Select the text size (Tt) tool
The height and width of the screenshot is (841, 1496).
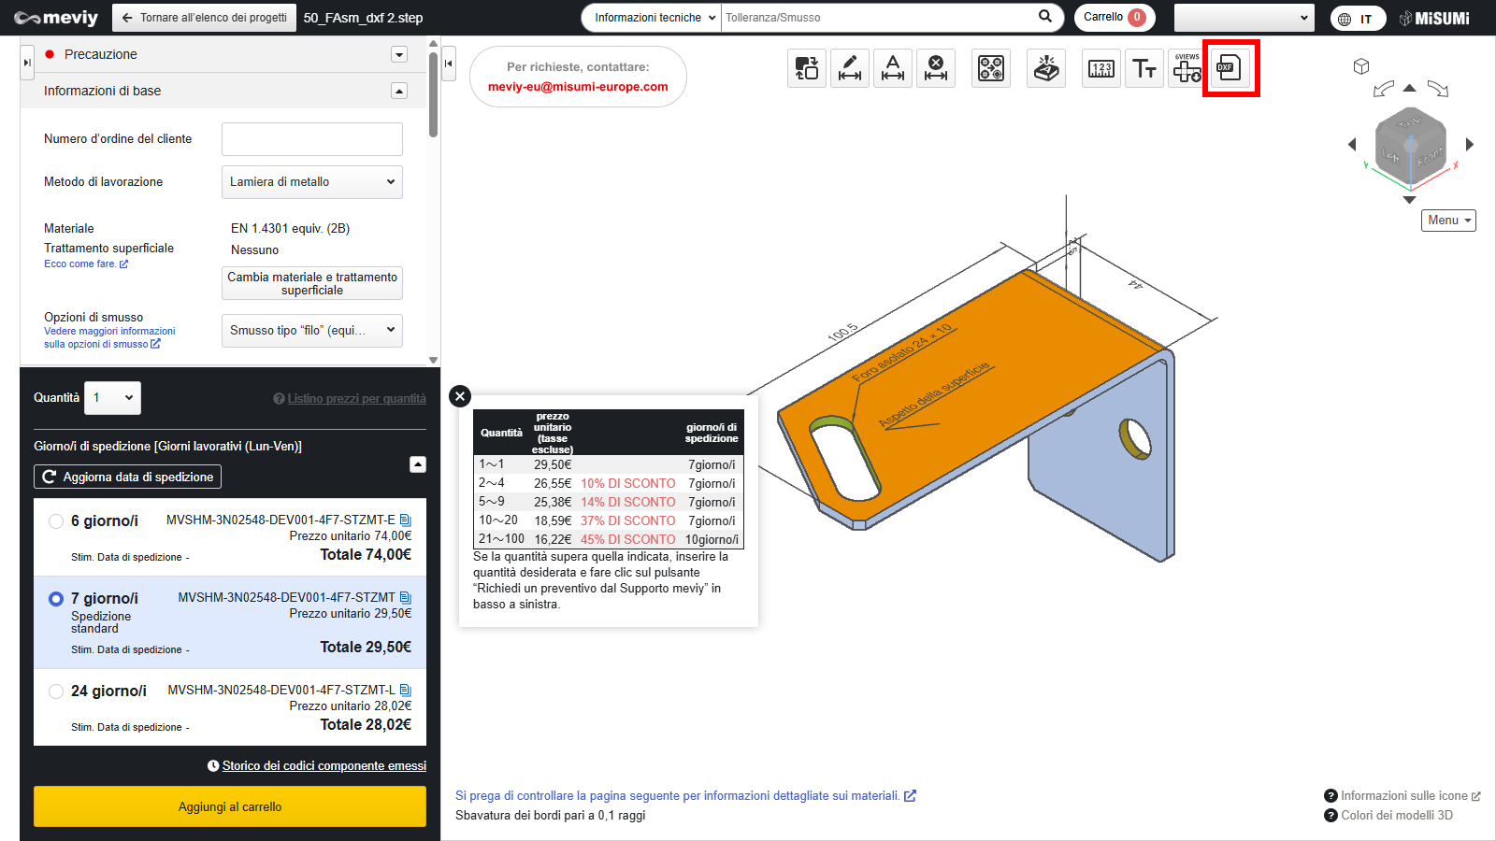1144,68
